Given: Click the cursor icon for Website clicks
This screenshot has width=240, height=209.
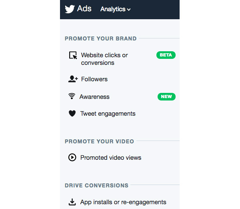Looking at the screenshot, I should pyautogui.click(x=73, y=56).
